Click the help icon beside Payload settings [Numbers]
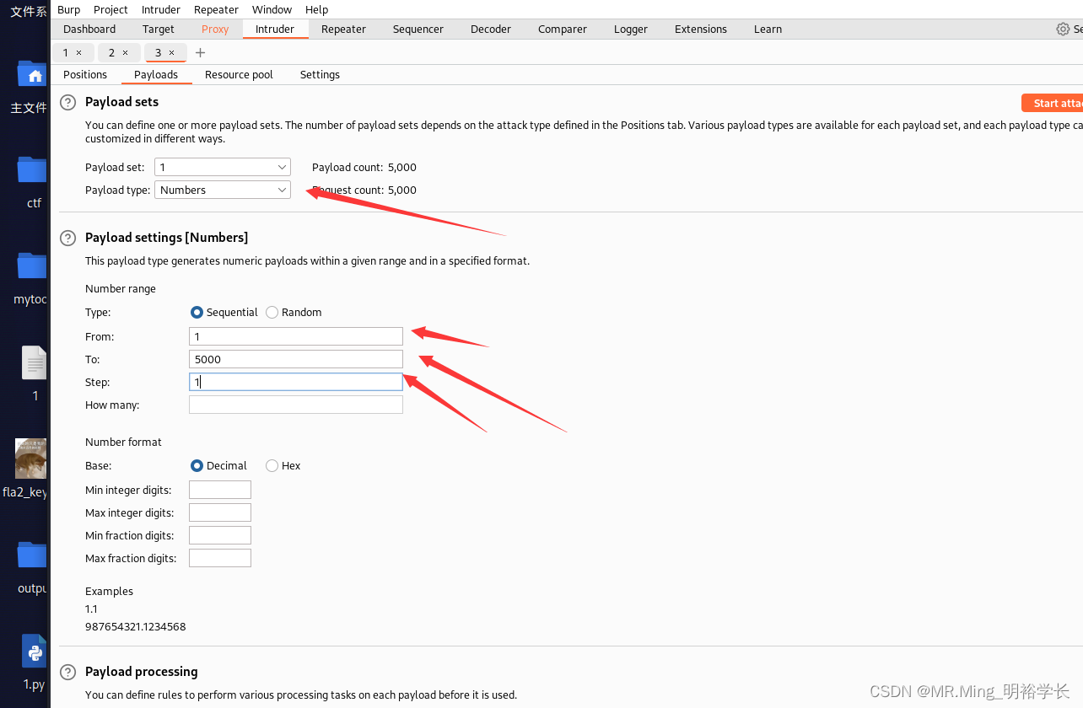The image size is (1083, 708). coord(67,238)
